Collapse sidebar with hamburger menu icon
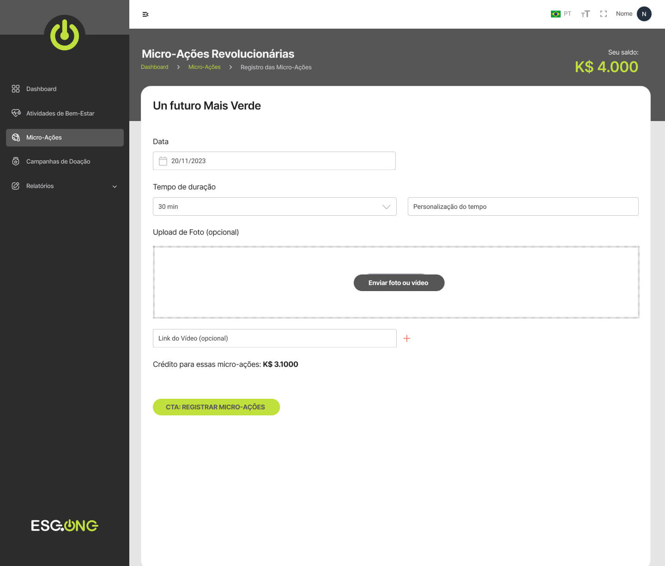665x566 pixels. coord(145,14)
